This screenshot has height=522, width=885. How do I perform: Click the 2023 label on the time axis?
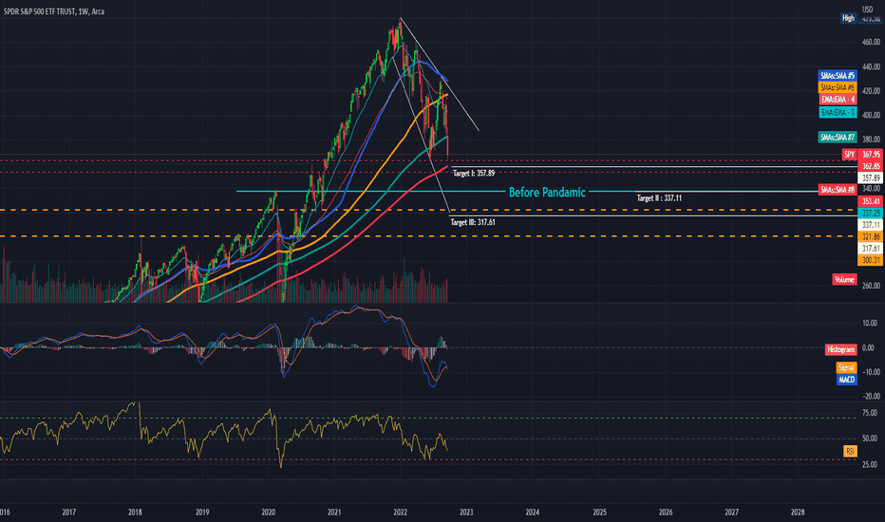(466, 513)
